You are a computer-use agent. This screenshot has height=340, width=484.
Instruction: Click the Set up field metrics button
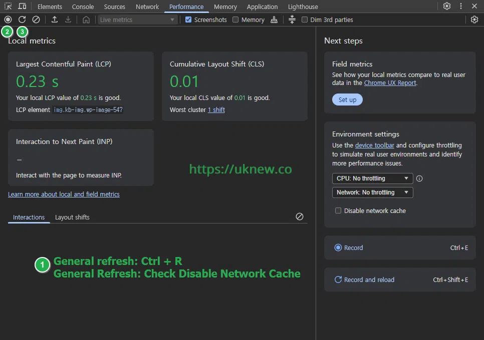tap(347, 99)
